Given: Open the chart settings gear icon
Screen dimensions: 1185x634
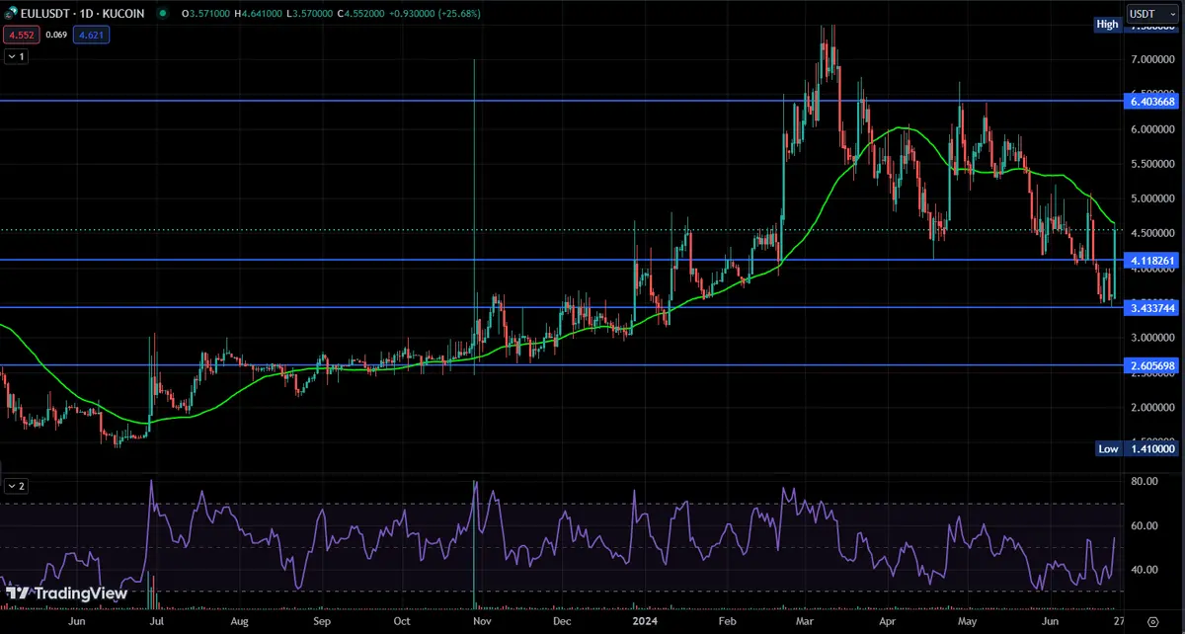Looking at the screenshot, I should coord(1152,623).
